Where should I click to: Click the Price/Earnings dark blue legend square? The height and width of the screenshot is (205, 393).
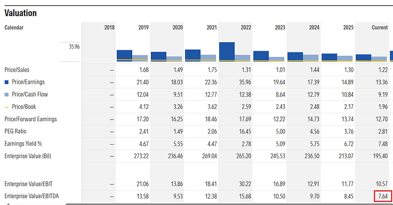6,82
